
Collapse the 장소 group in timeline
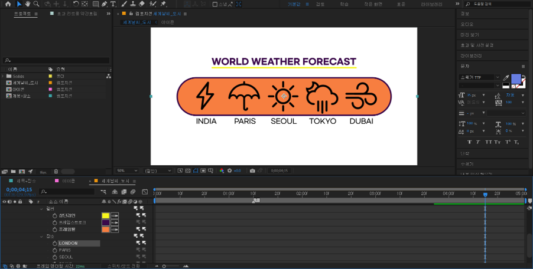[42, 237]
